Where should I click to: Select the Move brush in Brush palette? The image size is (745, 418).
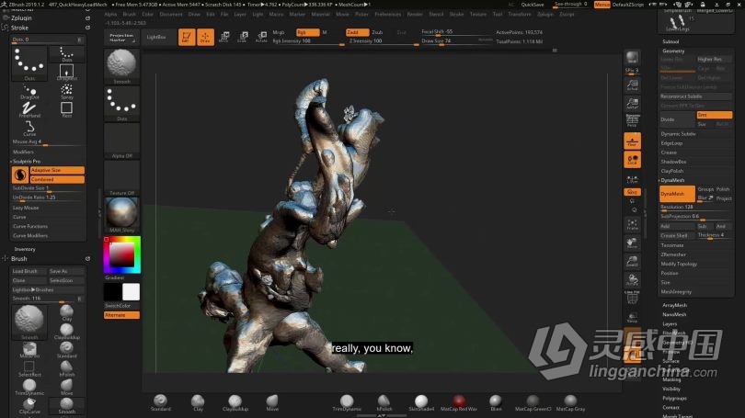(66, 387)
